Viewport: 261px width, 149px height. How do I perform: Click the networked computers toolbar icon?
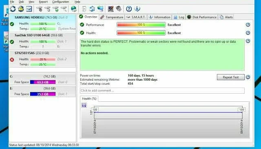[100, 9]
